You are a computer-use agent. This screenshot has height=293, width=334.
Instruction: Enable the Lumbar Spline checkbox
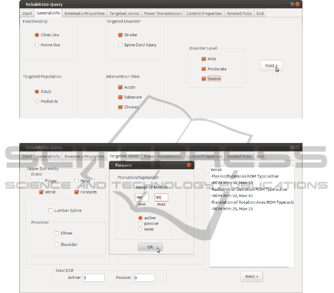pyautogui.click(x=50, y=210)
